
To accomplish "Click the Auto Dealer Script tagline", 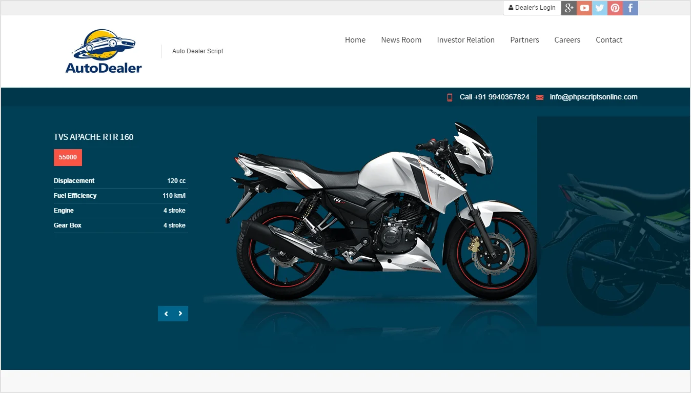I will [x=198, y=51].
